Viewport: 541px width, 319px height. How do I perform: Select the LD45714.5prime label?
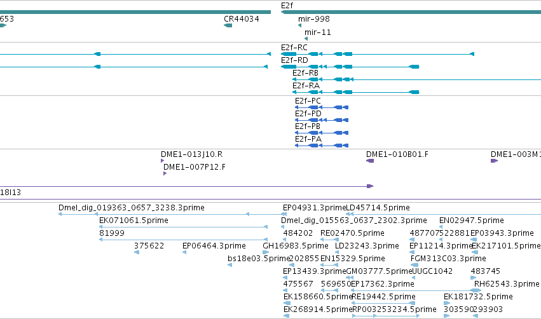pos(378,208)
